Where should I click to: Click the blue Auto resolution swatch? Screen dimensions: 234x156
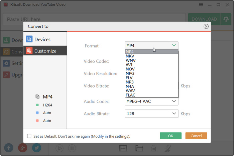pyautogui.click(x=37, y=113)
